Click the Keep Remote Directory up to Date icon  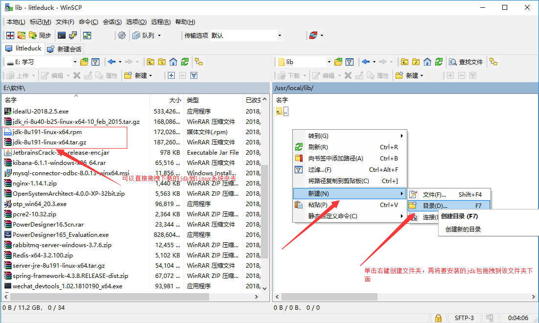coord(87,35)
